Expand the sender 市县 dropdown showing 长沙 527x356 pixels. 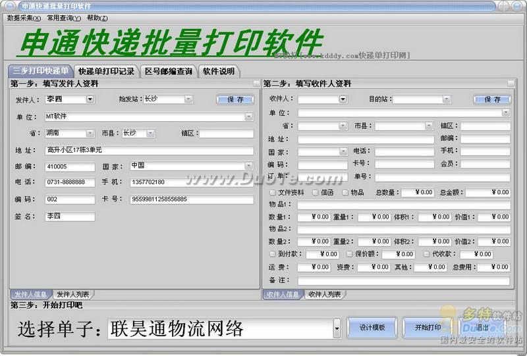click(151, 134)
